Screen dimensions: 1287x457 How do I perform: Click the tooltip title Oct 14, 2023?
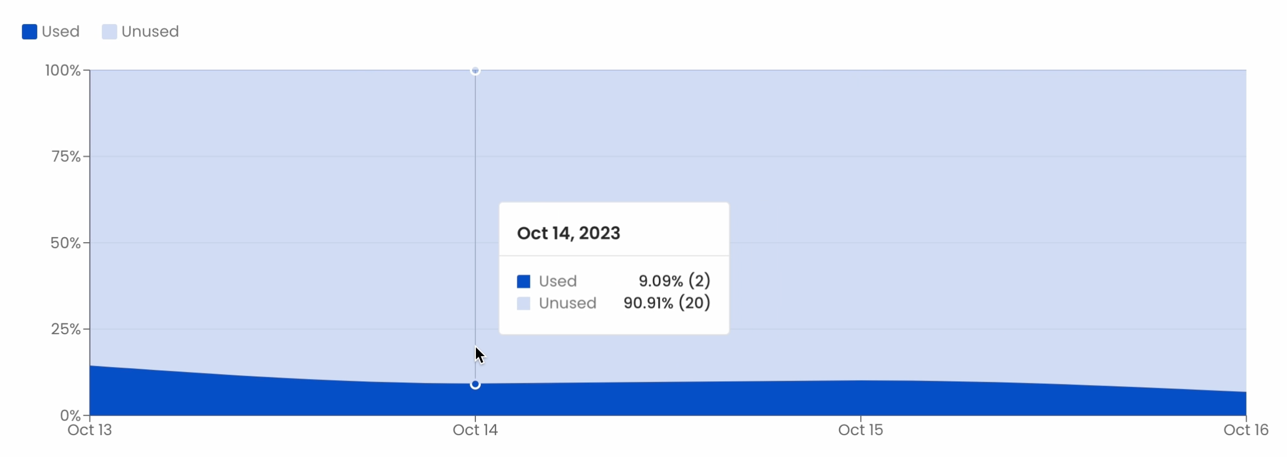pyautogui.click(x=569, y=233)
